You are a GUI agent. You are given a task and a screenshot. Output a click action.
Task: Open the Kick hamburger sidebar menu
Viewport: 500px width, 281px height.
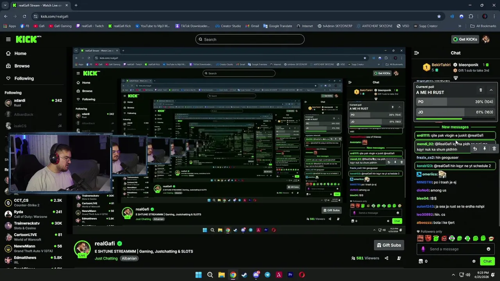click(x=8, y=39)
